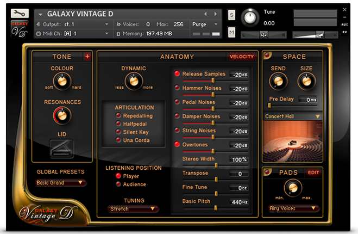Open the Basic Grand global presets dropdown
358x234 pixels.
pos(60,182)
